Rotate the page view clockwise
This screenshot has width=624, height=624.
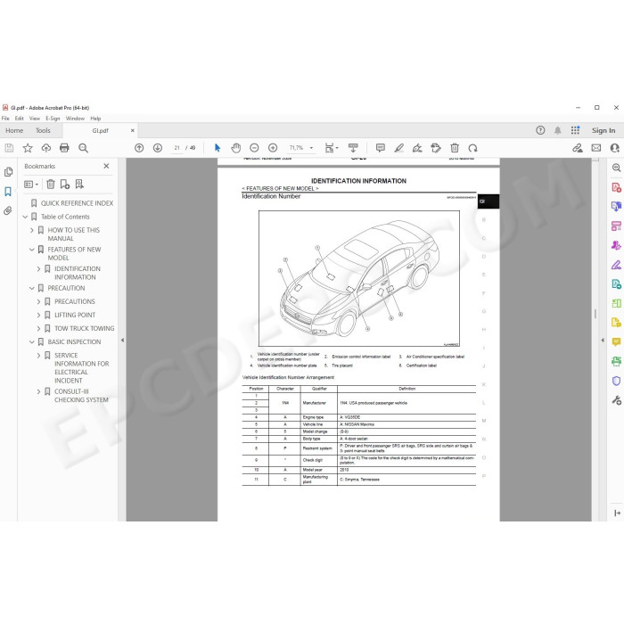click(472, 148)
